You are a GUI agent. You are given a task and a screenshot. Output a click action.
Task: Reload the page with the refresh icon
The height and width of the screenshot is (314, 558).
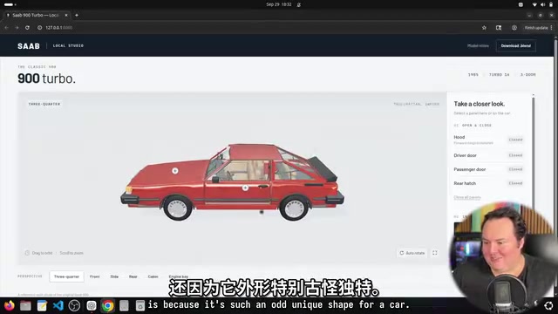click(27, 27)
